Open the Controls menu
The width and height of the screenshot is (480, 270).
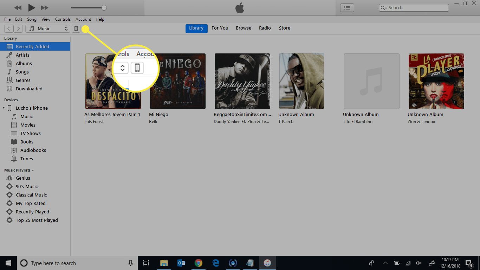[x=63, y=19]
